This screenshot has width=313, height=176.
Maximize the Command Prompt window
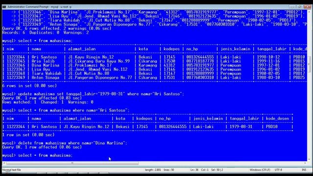299,7
